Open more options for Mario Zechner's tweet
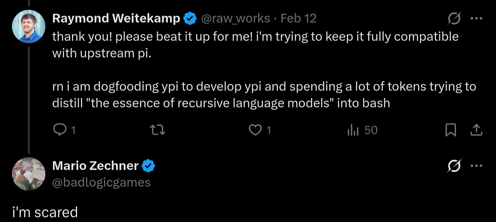Screen dimensions: 496x222 click(476, 165)
